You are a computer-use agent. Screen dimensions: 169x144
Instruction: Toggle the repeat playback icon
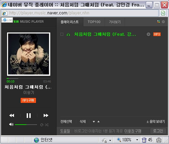42,125
